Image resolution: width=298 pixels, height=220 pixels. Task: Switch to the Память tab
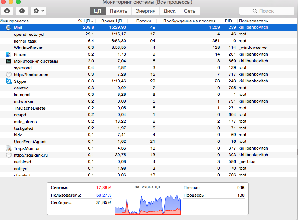[x=119, y=11]
